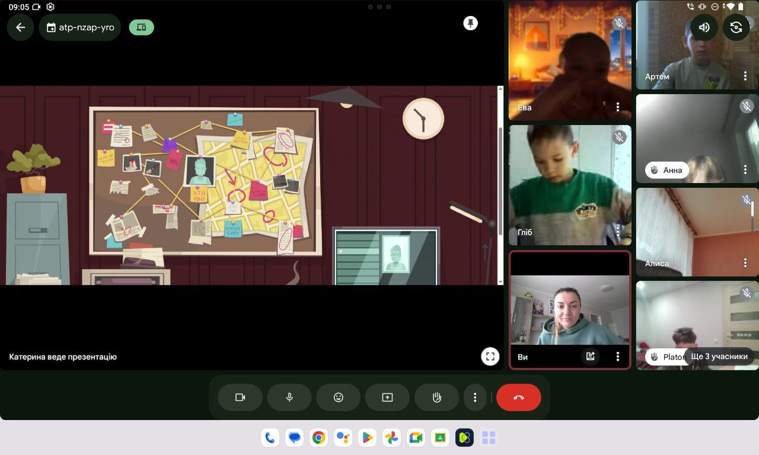
Task: Unpin the presentation with the pin icon
Action: [470, 23]
